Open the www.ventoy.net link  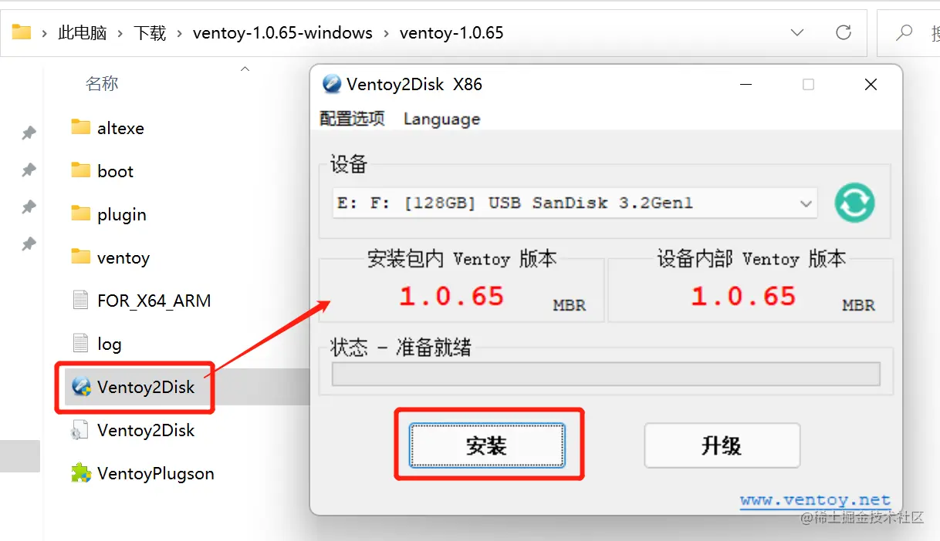815,500
